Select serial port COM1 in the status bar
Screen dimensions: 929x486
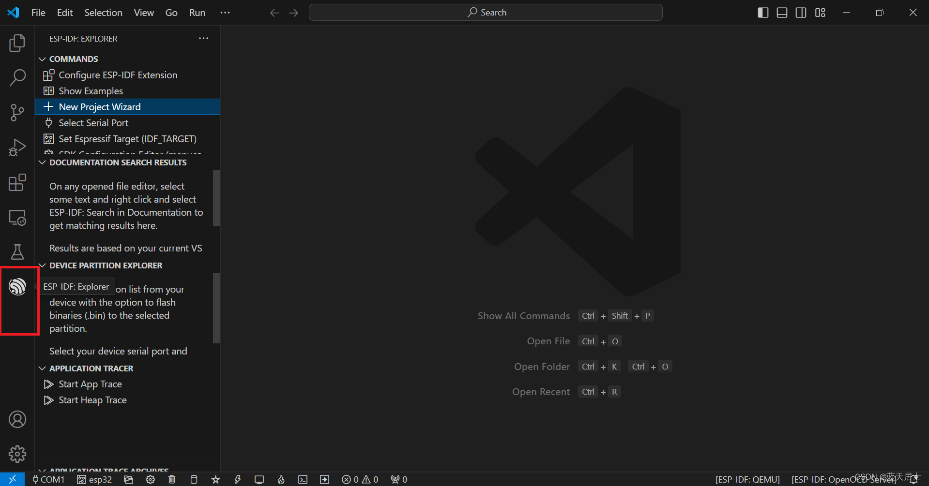click(48, 479)
